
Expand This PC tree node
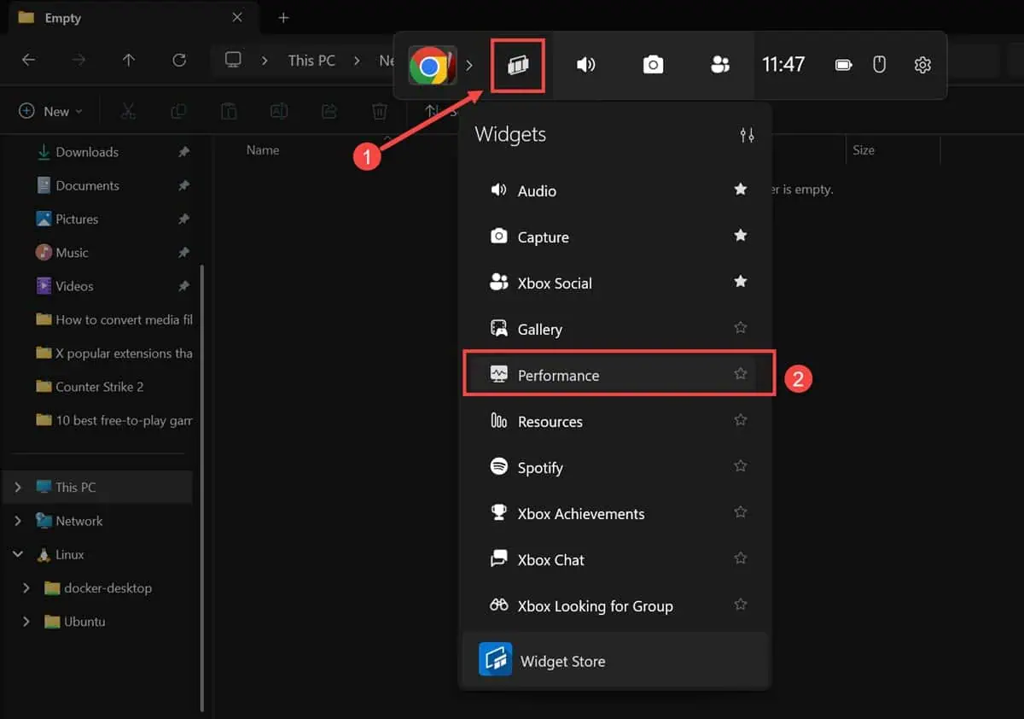pos(18,487)
